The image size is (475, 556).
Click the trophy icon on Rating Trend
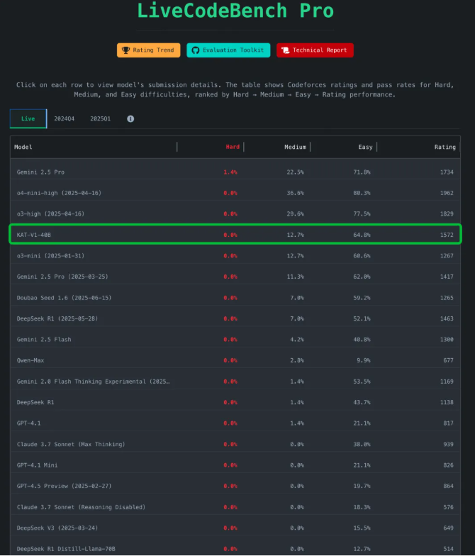[x=125, y=50]
